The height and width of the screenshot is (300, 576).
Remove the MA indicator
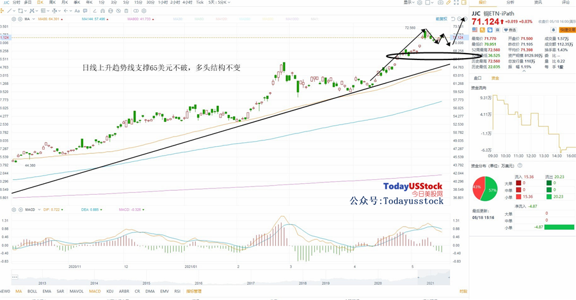pos(20,19)
